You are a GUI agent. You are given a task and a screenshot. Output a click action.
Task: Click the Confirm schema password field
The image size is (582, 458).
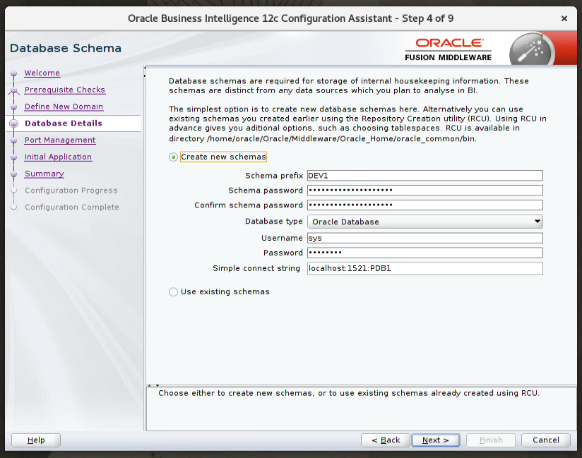[425, 205]
